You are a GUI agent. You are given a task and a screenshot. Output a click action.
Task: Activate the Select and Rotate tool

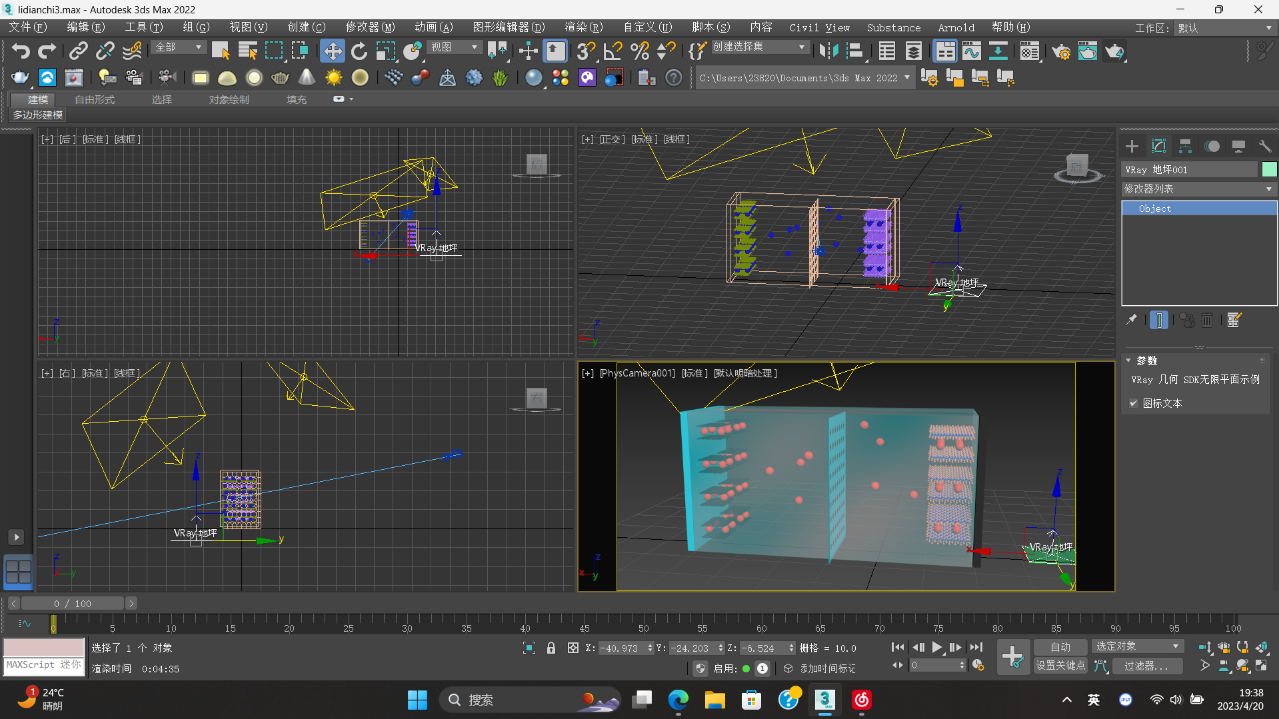(359, 51)
